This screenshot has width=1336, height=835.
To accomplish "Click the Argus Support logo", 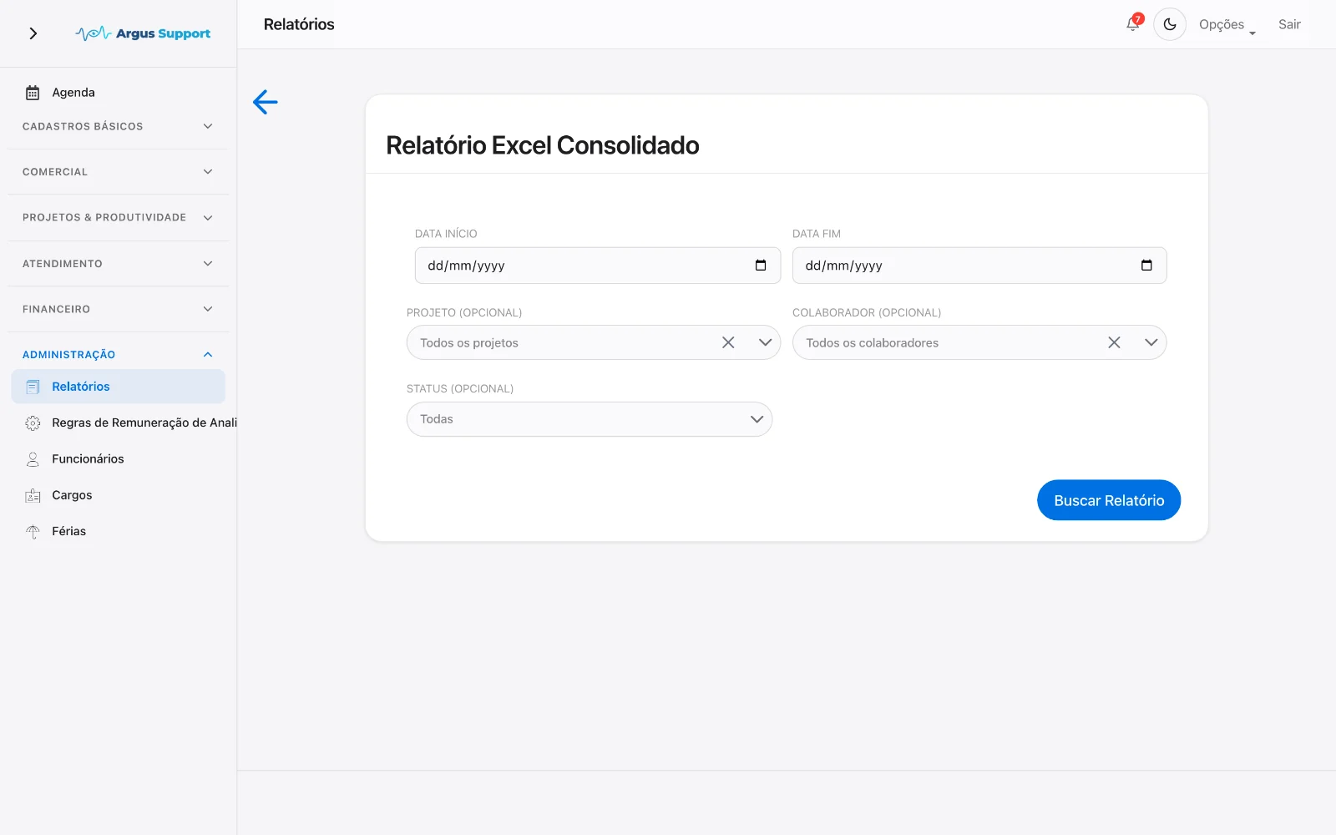I will pos(143,33).
